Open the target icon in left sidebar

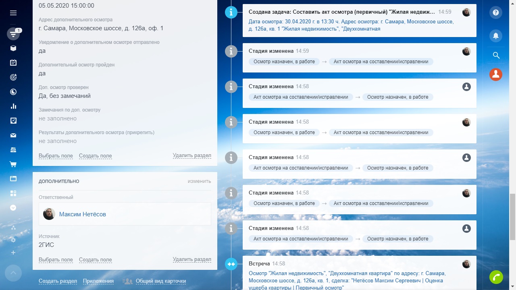coord(13,77)
